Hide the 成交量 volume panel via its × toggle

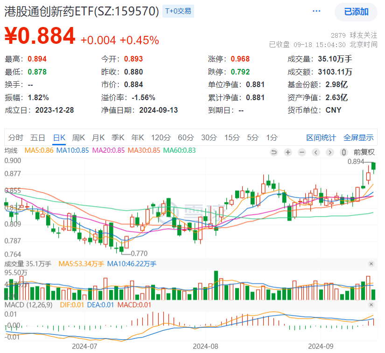371,264
